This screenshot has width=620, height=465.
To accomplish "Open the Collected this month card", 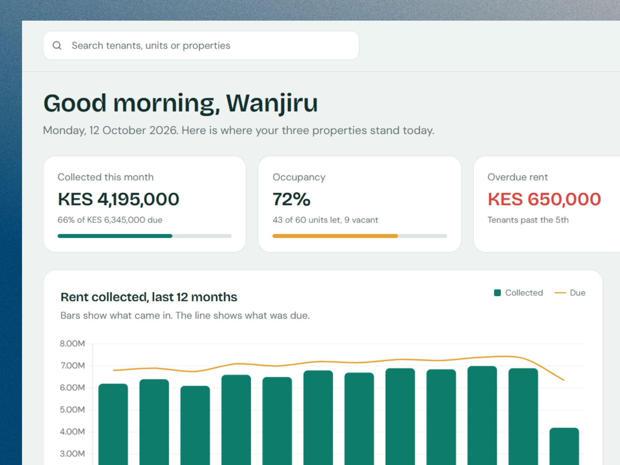I will pyautogui.click(x=144, y=204).
